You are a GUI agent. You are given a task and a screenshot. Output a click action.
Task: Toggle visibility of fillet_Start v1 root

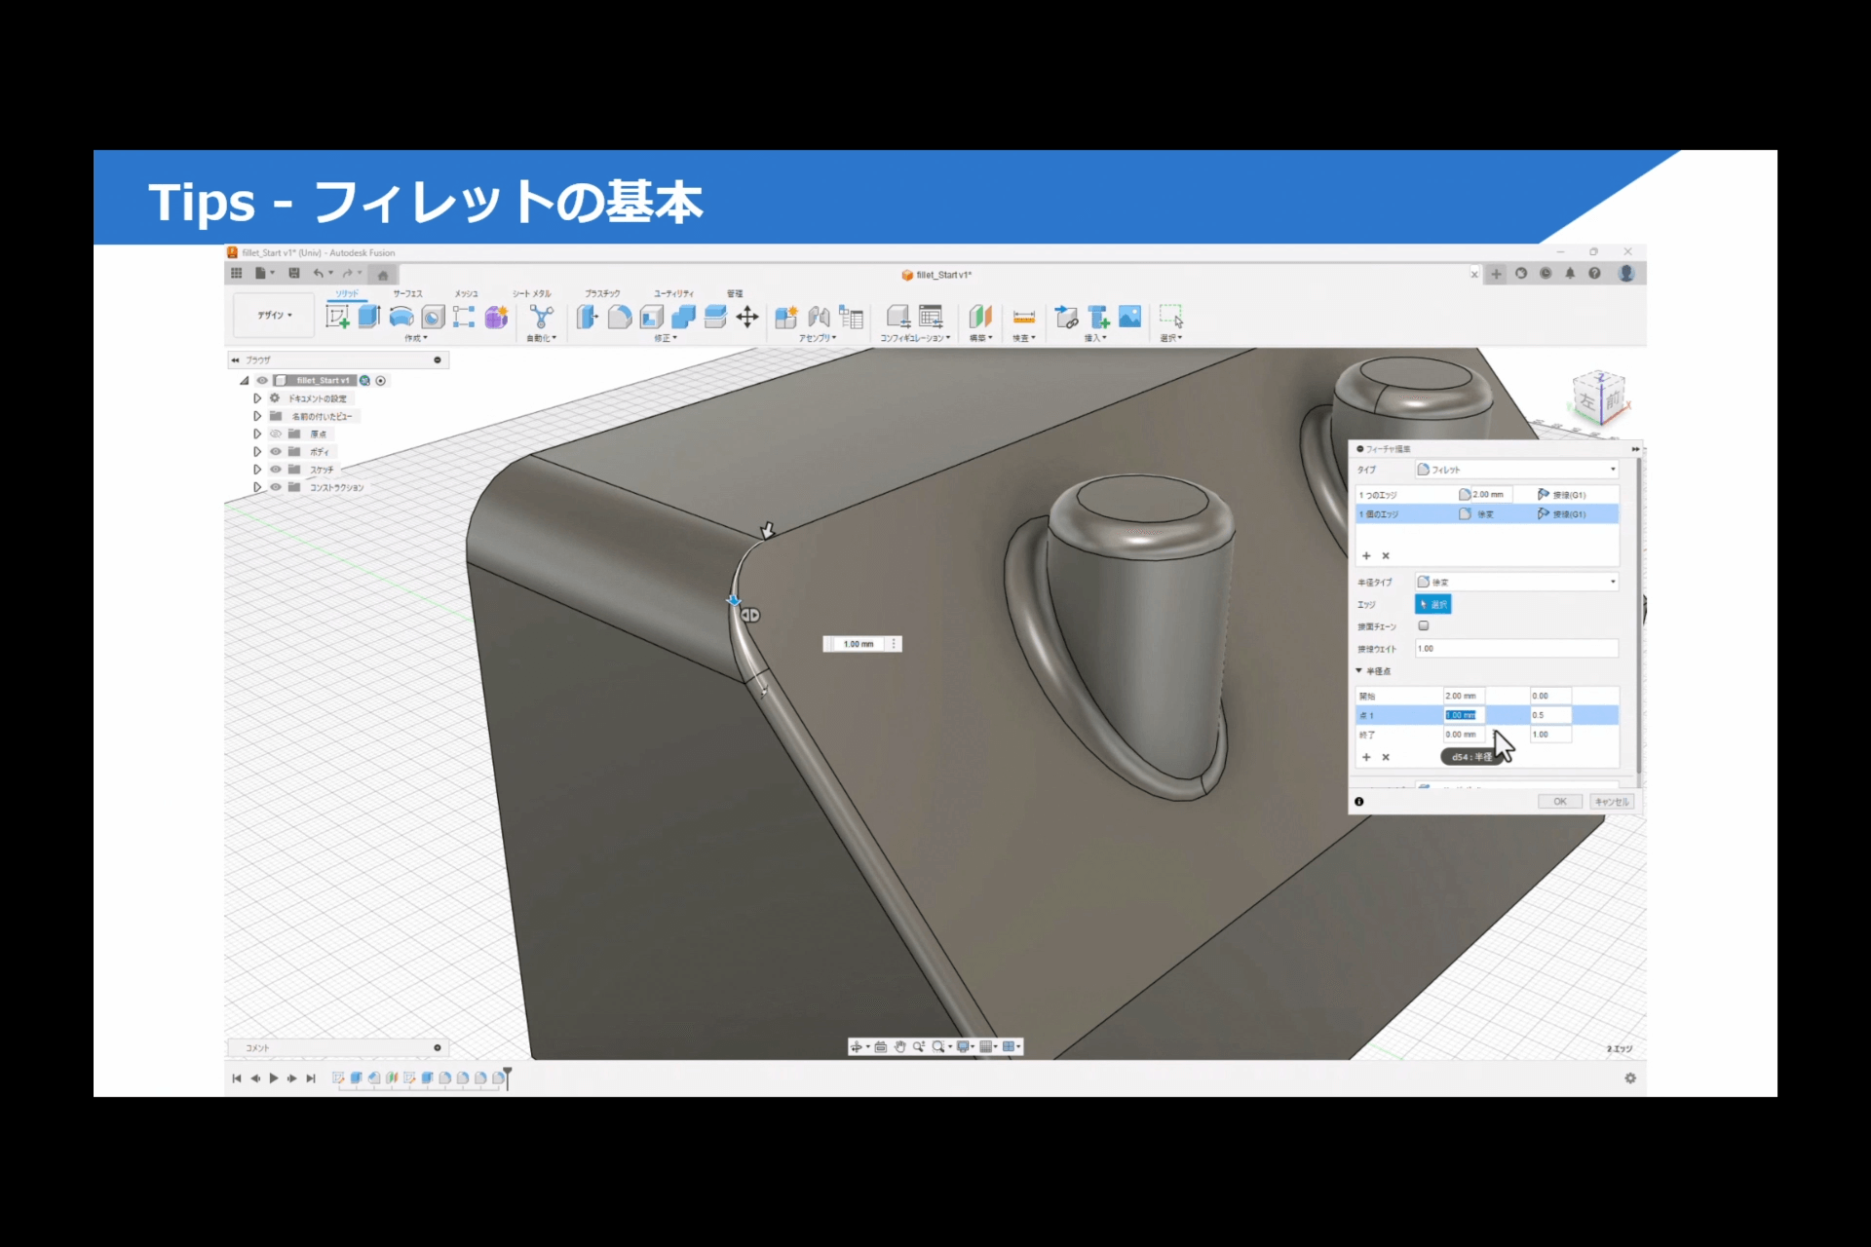[x=262, y=381]
